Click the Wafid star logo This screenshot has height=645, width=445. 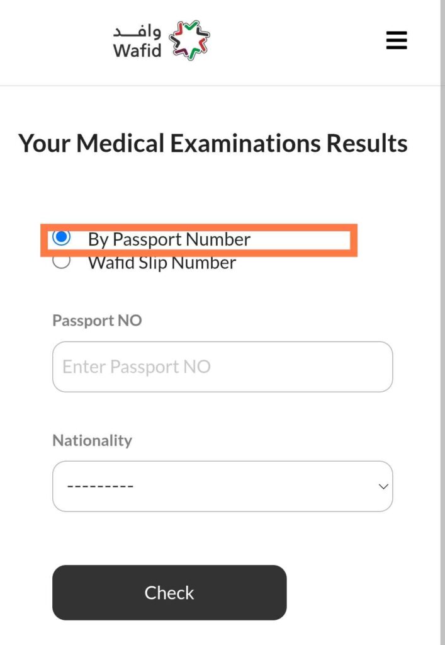pyautogui.click(x=189, y=40)
